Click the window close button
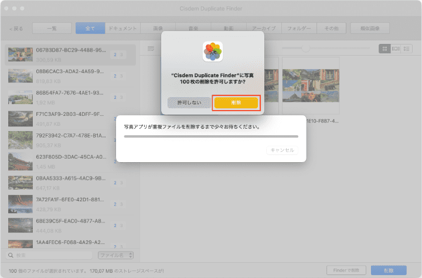The width and height of the screenshot is (422, 278). [x=6, y=9]
